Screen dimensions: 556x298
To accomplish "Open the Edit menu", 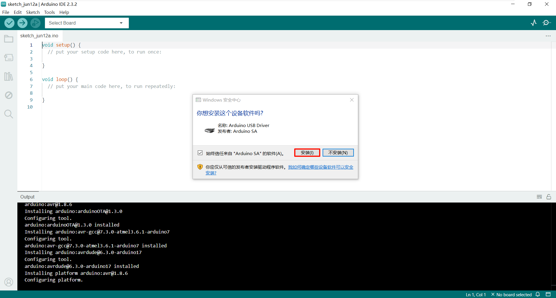I will pyautogui.click(x=18, y=12).
